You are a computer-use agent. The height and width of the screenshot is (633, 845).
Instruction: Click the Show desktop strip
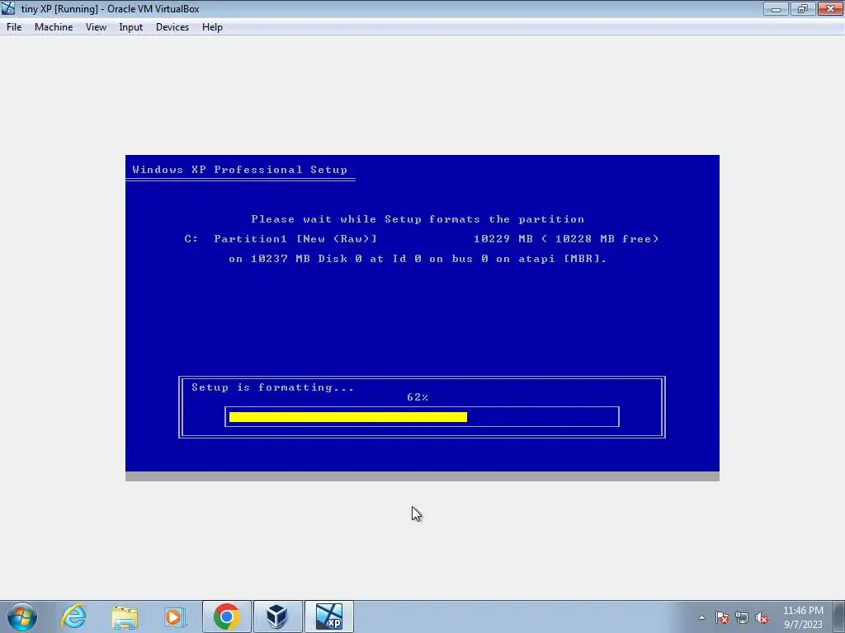pyautogui.click(x=839, y=617)
